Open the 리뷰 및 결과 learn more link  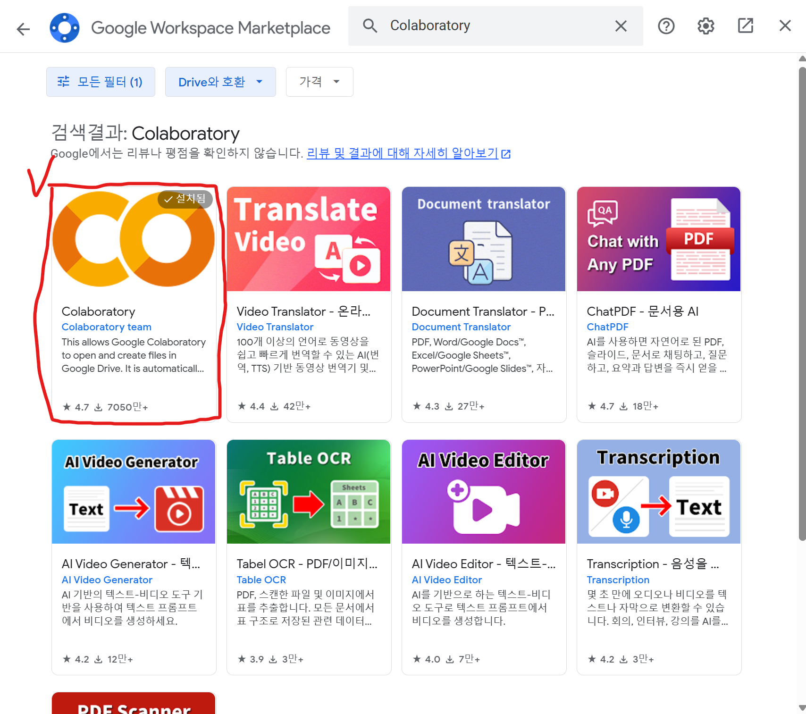pyautogui.click(x=403, y=153)
